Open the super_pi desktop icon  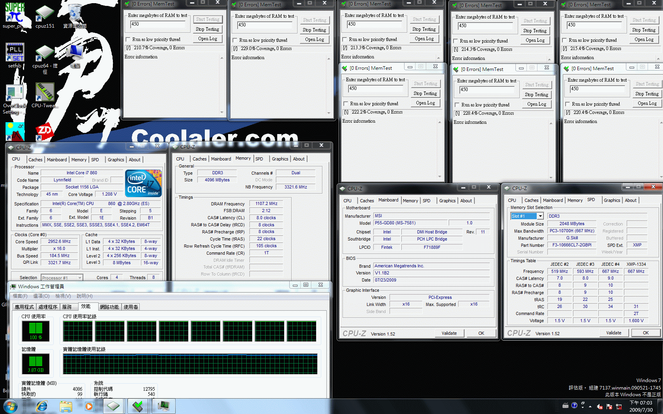pyautogui.click(x=15, y=16)
